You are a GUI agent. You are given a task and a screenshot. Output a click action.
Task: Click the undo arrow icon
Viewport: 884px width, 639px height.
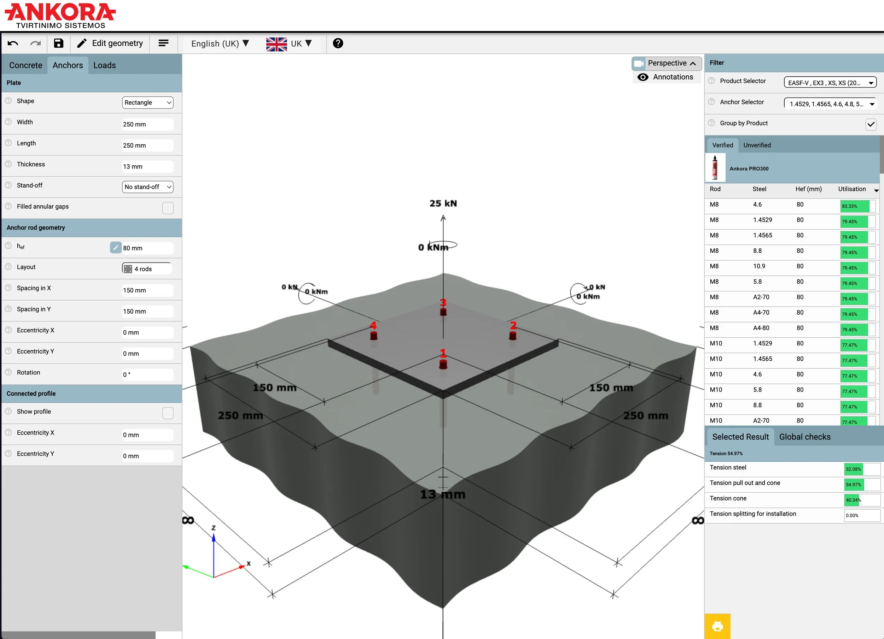point(13,43)
